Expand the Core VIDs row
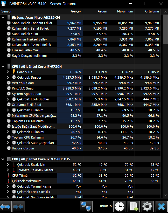Screen dimensions: 168x213 [8, 72]
